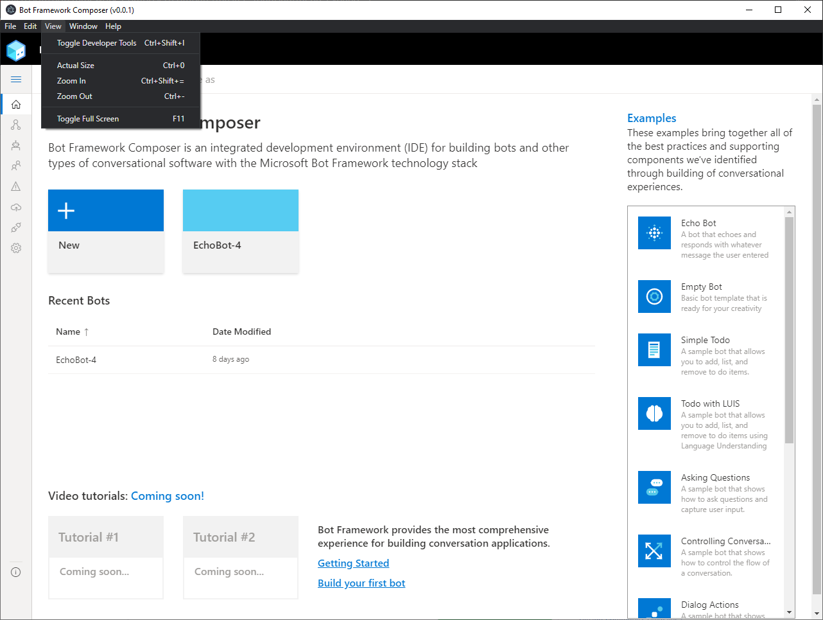This screenshot has height=620, width=823.
Task: Click the Dialog Actions example icon
Action: coord(654,608)
